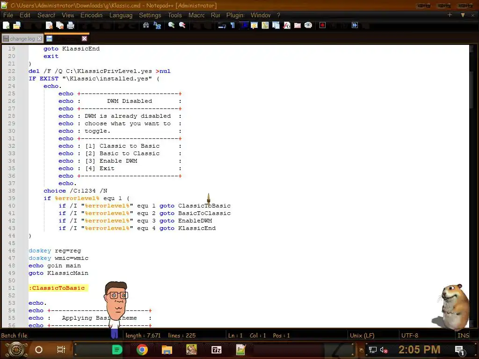Print the document with the printer icon
479x359 pixels.
click(71, 25)
